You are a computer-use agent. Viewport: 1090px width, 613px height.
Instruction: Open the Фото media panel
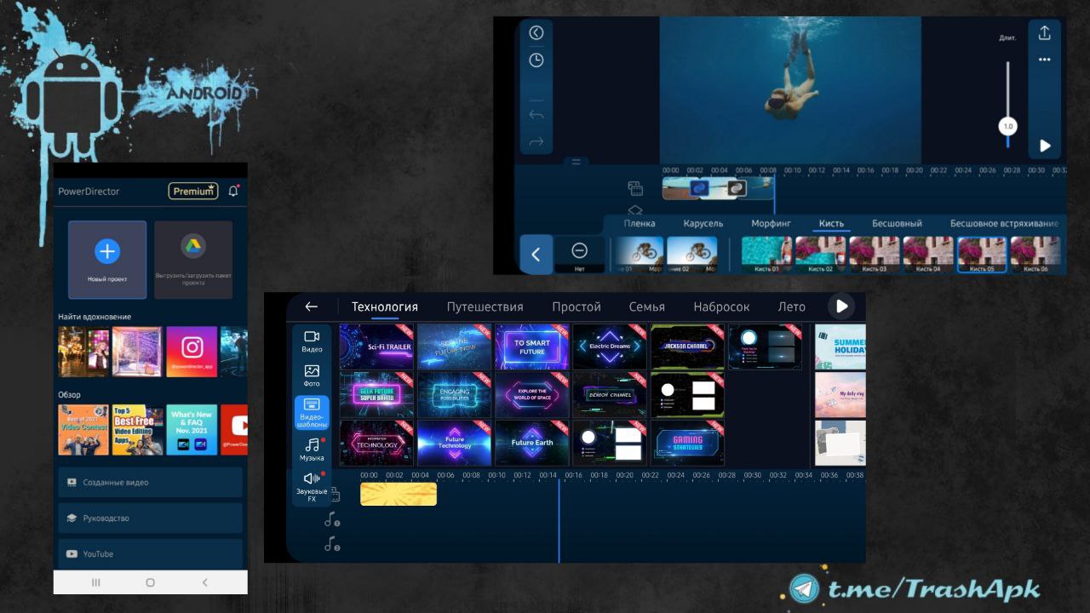312,376
